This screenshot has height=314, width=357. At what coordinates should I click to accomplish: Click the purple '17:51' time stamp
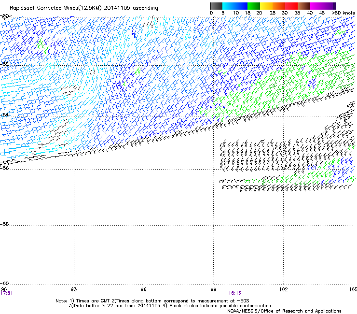(6, 293)
